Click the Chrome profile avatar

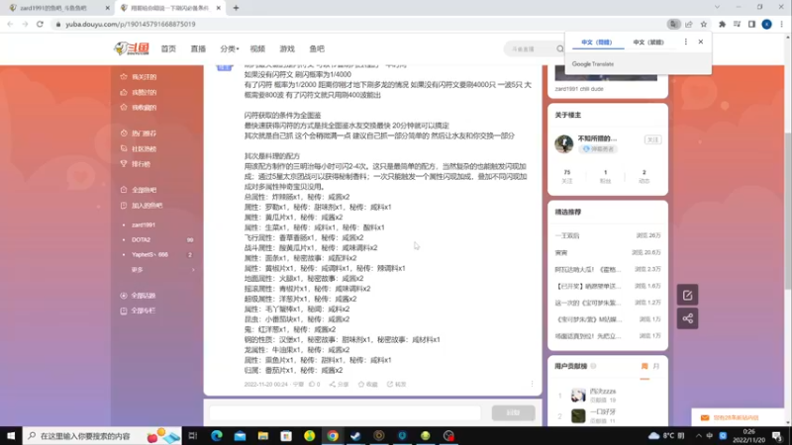(x=766, y=24)
